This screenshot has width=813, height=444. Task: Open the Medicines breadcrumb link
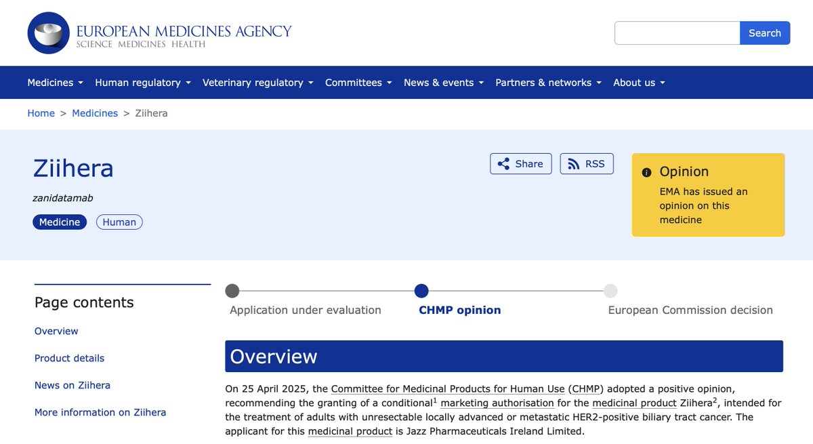95,113
